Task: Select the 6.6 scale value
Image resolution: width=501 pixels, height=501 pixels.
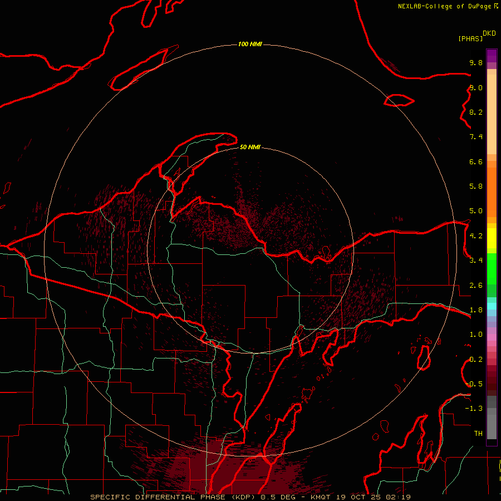Action: click(476, 161)
